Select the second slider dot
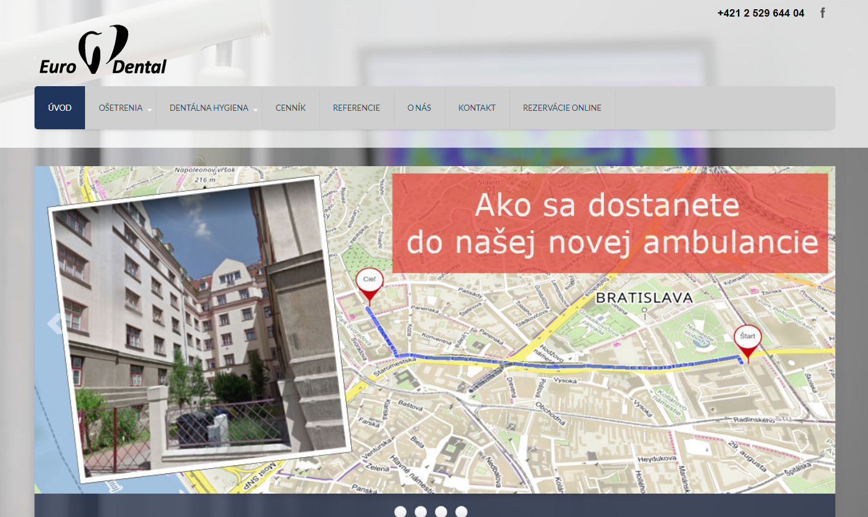This screenshot has width=868, height=517. point(421,511)
